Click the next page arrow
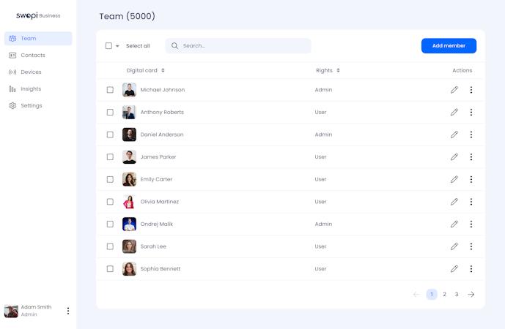 (x=471, y=295)
